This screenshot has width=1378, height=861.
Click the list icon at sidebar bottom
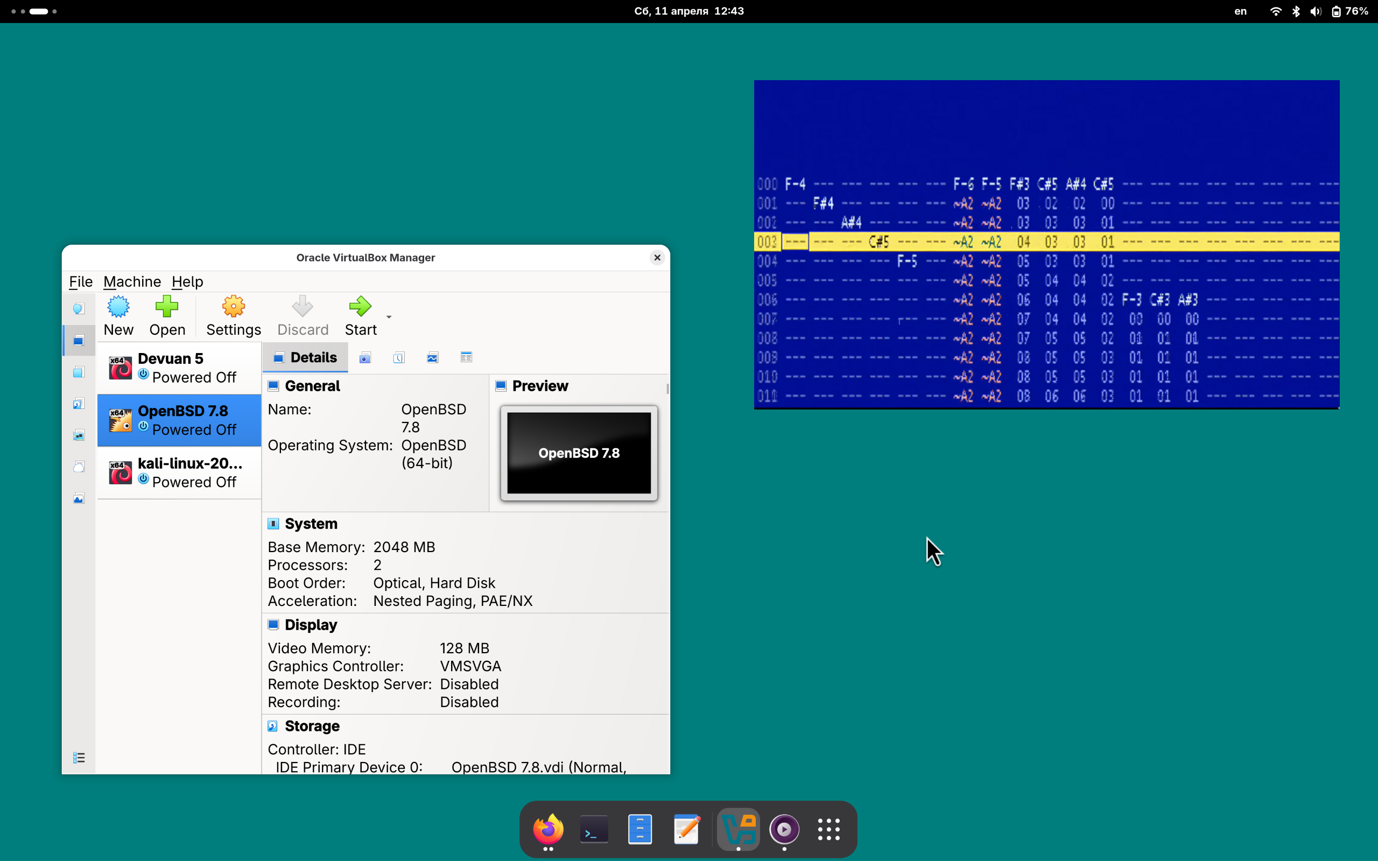[79, 758]
